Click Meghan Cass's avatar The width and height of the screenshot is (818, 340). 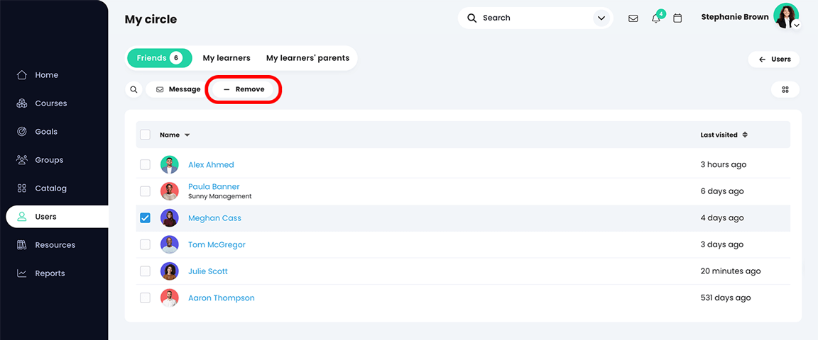[170, 218]
